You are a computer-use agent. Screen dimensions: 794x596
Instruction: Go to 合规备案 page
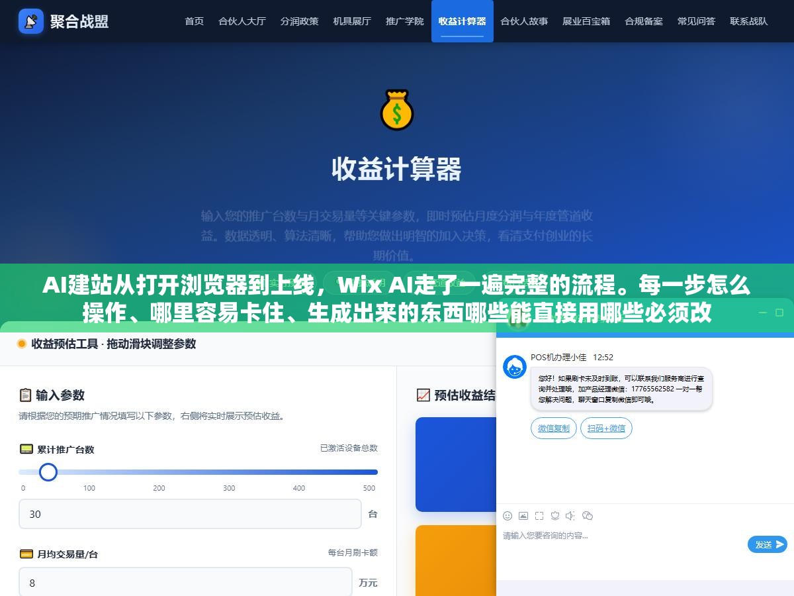pyautogui.click(x=644, y=21)
